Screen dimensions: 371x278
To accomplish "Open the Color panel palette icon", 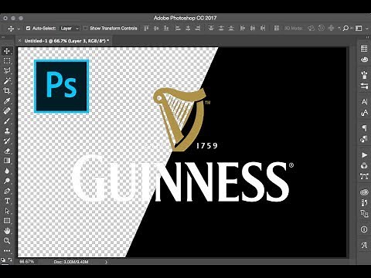I will [364, 59].
